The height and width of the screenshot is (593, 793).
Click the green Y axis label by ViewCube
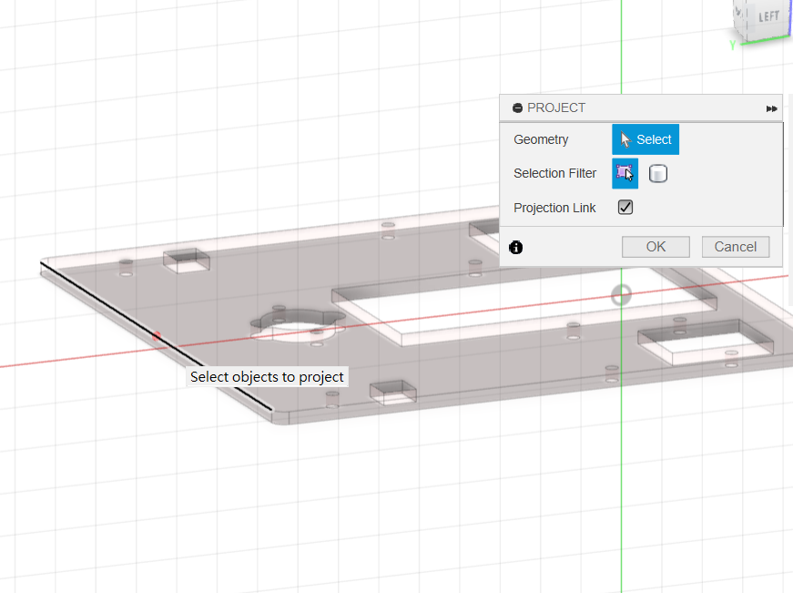(x=732, y=44)
